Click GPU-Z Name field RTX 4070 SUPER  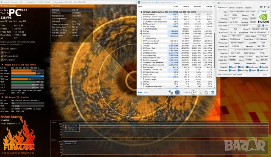(243, 11)
